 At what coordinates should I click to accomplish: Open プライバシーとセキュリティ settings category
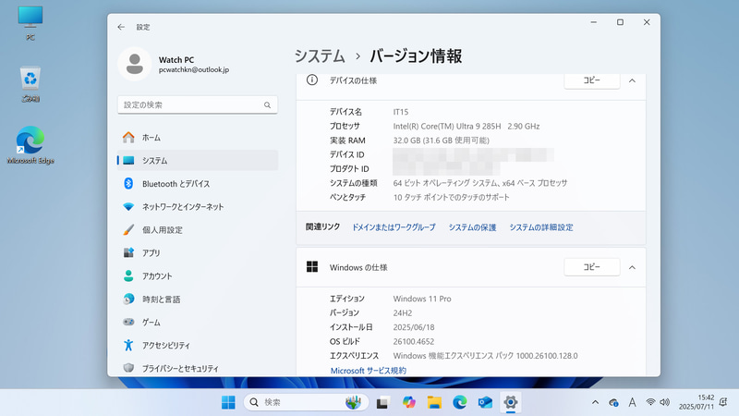[198, 368]
